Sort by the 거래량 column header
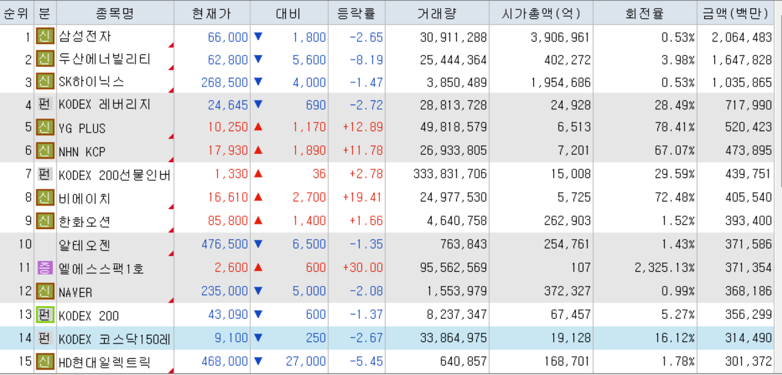 (437, 13)
